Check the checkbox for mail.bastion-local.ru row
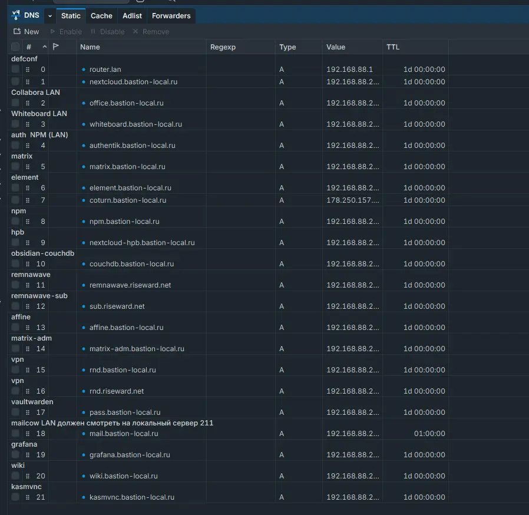The width and height of the screenshot is (529, 515). pos(15,433)
